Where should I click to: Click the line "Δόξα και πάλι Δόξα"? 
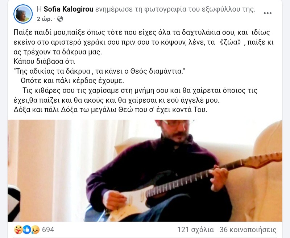[x=110, y=110]
